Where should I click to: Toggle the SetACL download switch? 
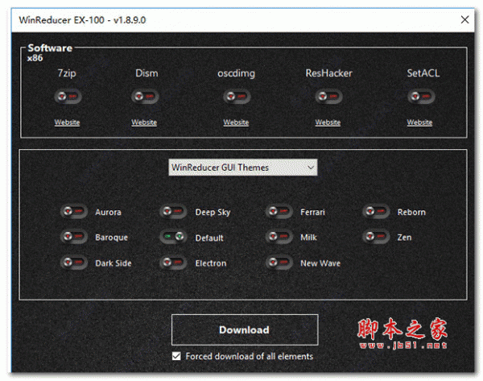(x=421, y=97)
